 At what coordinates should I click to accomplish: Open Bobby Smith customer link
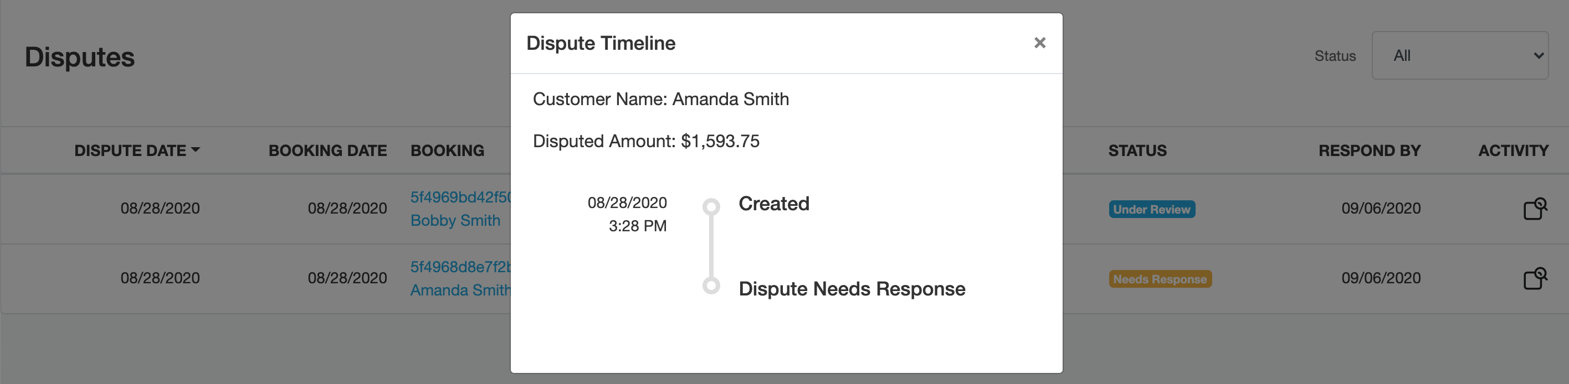pyautogui.click(x=455, y=220)
